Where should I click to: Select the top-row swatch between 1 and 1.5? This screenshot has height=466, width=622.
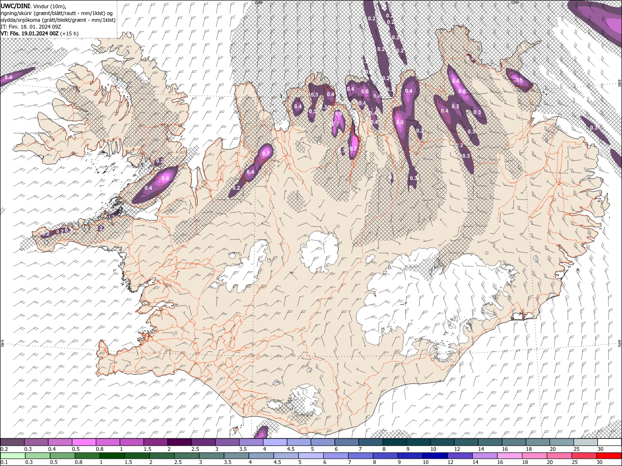(132, 442)
